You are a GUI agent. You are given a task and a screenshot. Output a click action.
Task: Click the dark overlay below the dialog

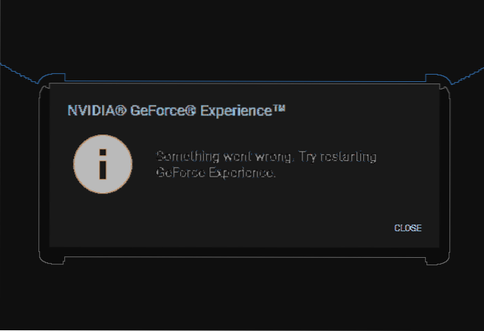click(242, 297)
